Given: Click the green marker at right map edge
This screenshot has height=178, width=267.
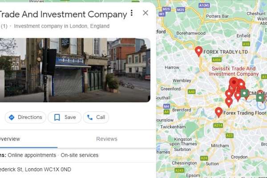Looking at the screenshot, I should pos(260,98).
